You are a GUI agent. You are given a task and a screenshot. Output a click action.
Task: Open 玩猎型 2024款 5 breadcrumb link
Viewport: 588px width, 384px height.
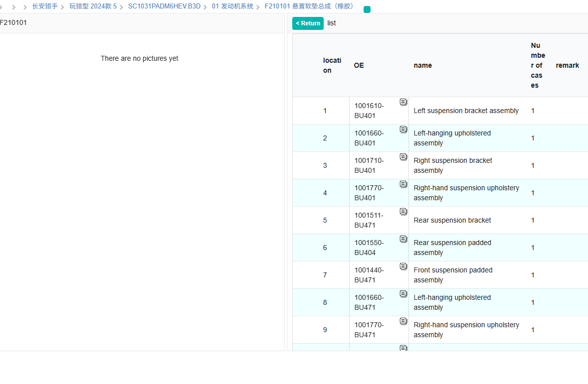93,6
